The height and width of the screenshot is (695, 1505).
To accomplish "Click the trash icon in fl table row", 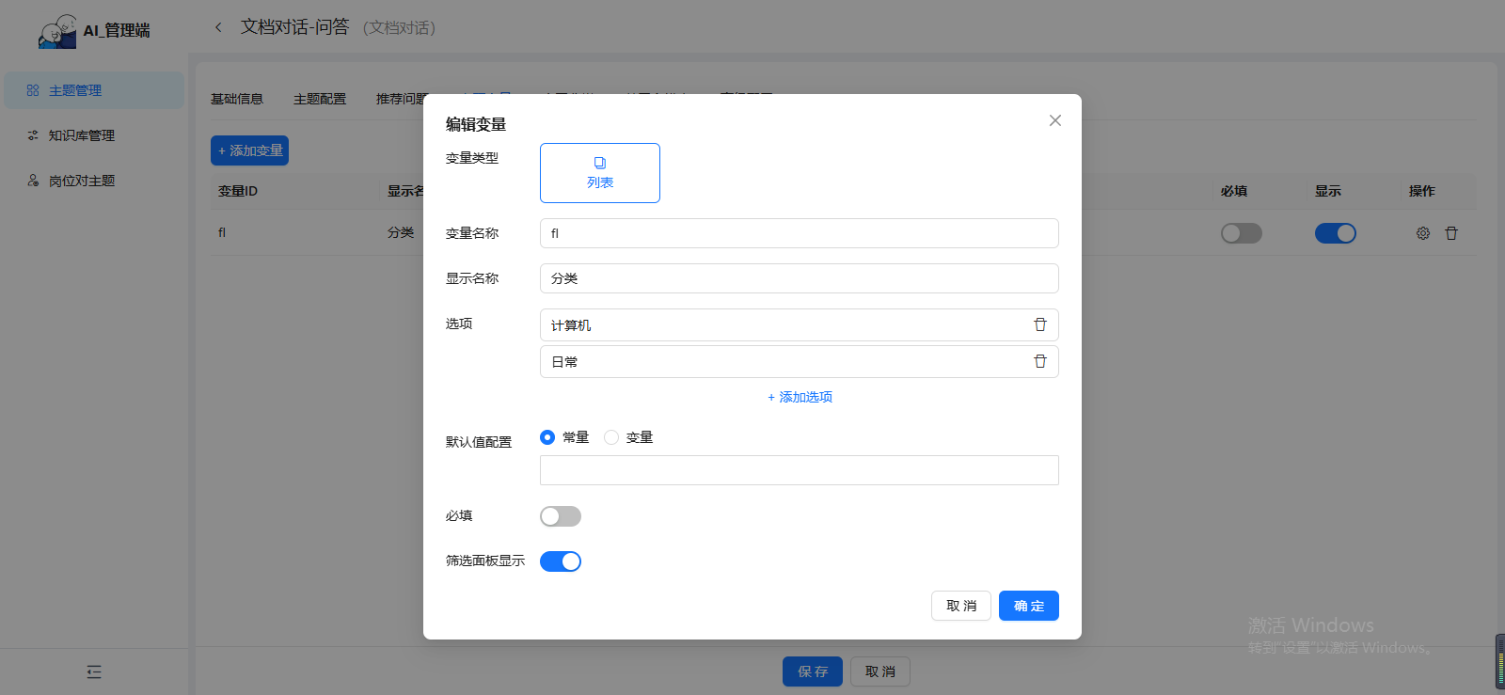I will (1450, 233).
